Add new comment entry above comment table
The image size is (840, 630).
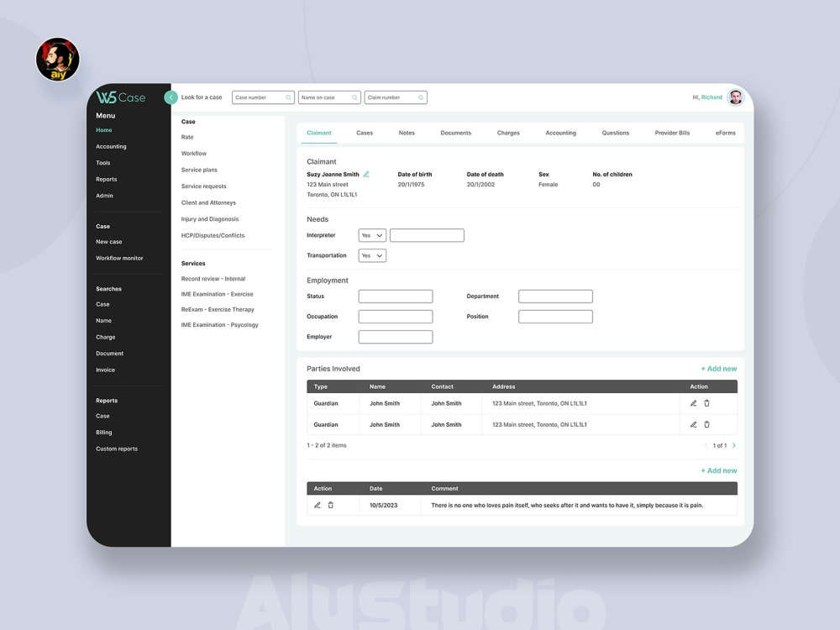[719, 470]
